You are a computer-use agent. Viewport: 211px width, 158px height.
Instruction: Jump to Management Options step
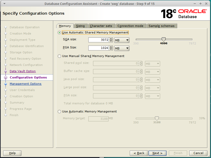(x=26, y=84)
